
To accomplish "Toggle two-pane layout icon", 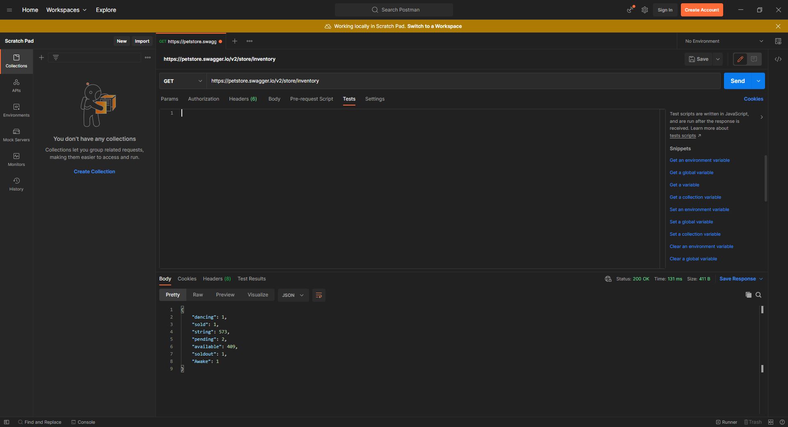I will point(771,422).
